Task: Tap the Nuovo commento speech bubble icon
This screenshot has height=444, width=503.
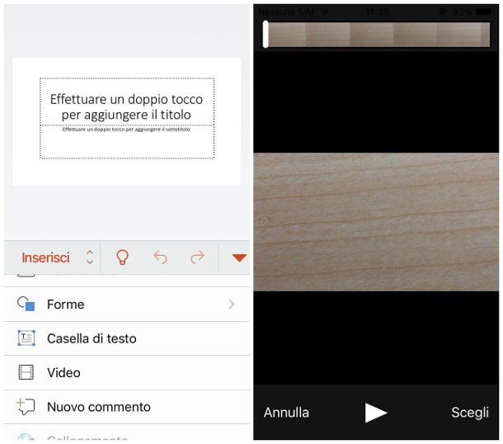Action: (26, 407)
